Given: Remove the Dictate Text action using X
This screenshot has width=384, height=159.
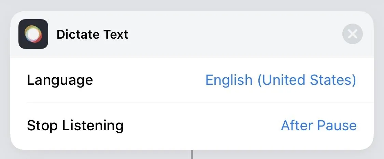Looking at the screenshot, I should click(352, 34).
